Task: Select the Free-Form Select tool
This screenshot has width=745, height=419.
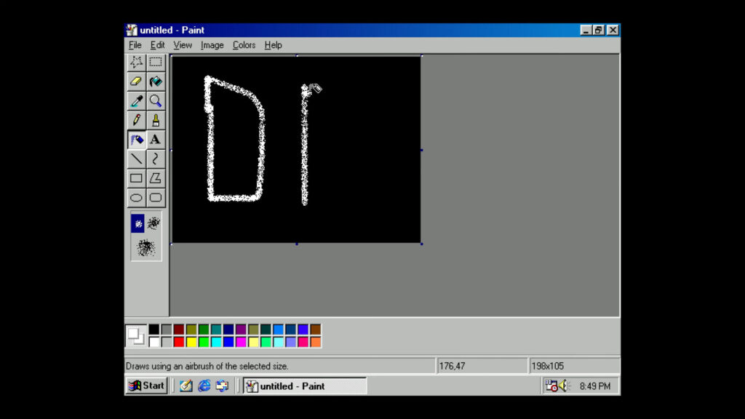Action: pyautogui.click(x=136, y=62)
